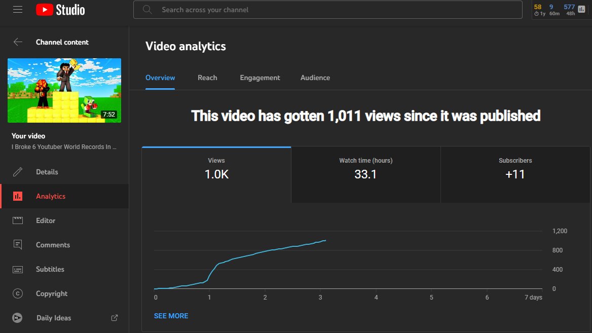The image size is (592, 333).
Task: Click the search magnifier icon
Action: pyautogui.click(x=147, y=10)
